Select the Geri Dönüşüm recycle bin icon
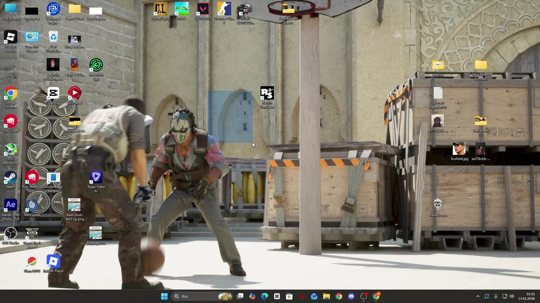 tap(53, 41)
